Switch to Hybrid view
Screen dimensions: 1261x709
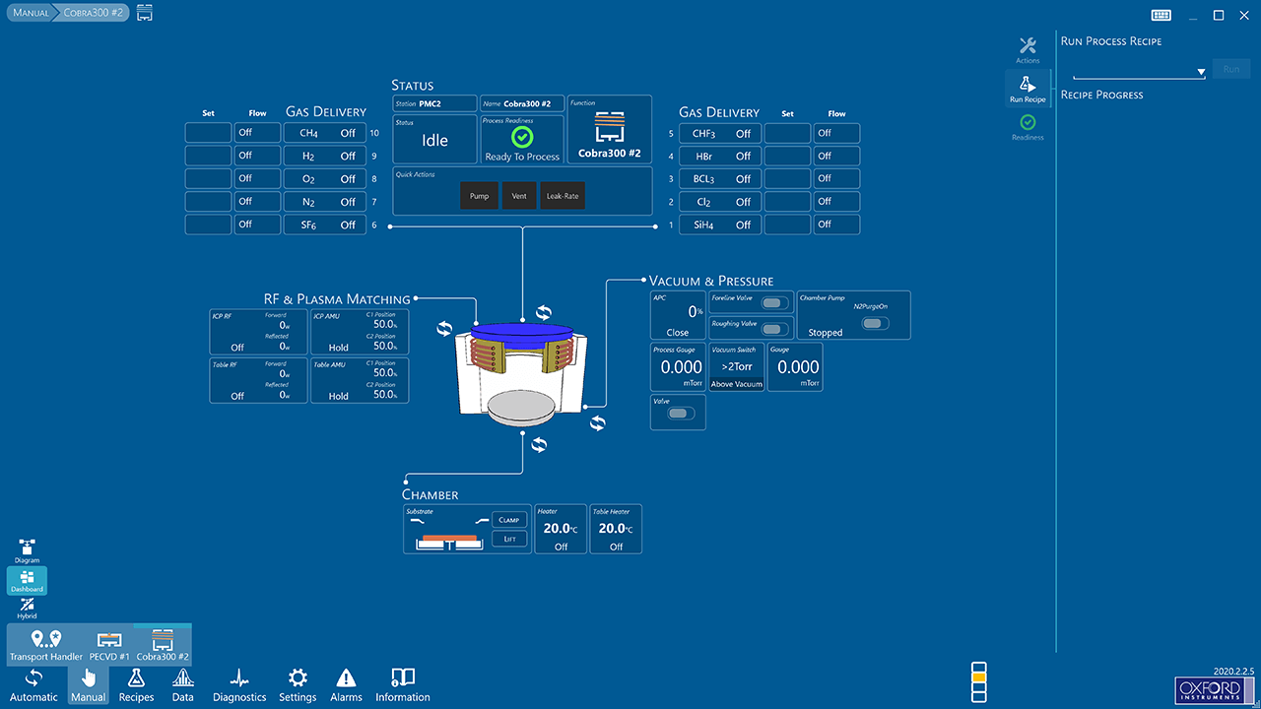27,608
